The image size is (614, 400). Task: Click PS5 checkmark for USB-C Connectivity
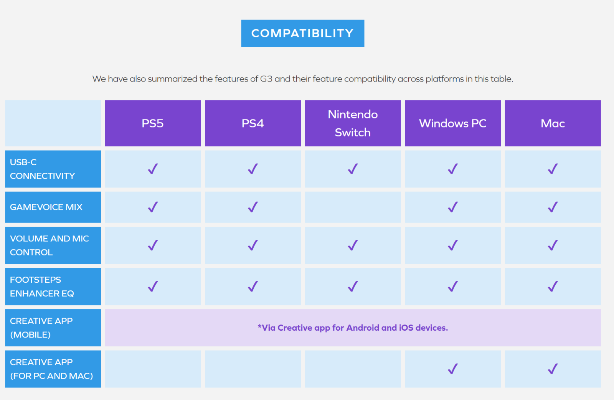coord(153,169)
